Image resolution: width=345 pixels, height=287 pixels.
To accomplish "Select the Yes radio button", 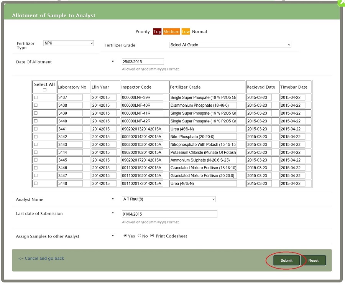I will pyautogui.click(x=125, y=236).
